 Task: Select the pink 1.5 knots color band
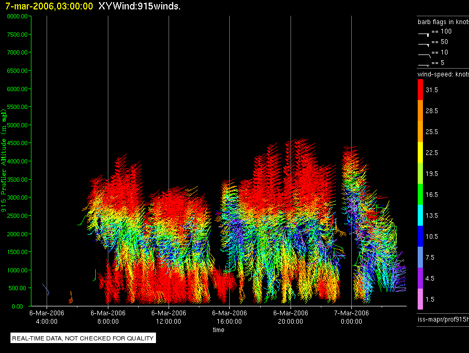click(x=420, y=299)
